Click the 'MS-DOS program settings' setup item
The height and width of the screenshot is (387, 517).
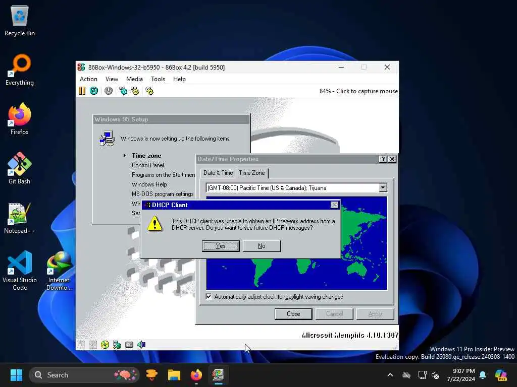coord(163,194)
